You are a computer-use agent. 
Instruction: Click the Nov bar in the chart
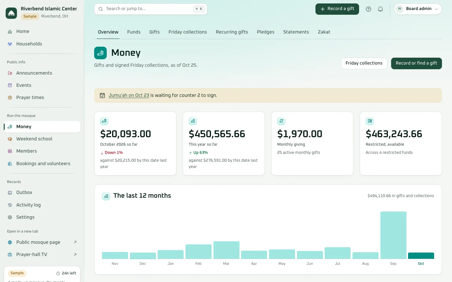115,255
